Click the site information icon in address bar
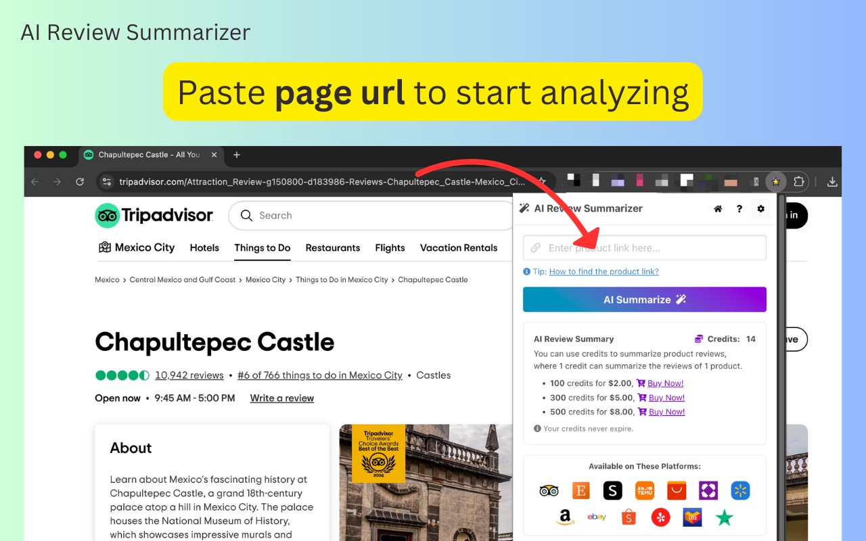The height and width of the screenshot is (541, 866). [x=107, y=182]
